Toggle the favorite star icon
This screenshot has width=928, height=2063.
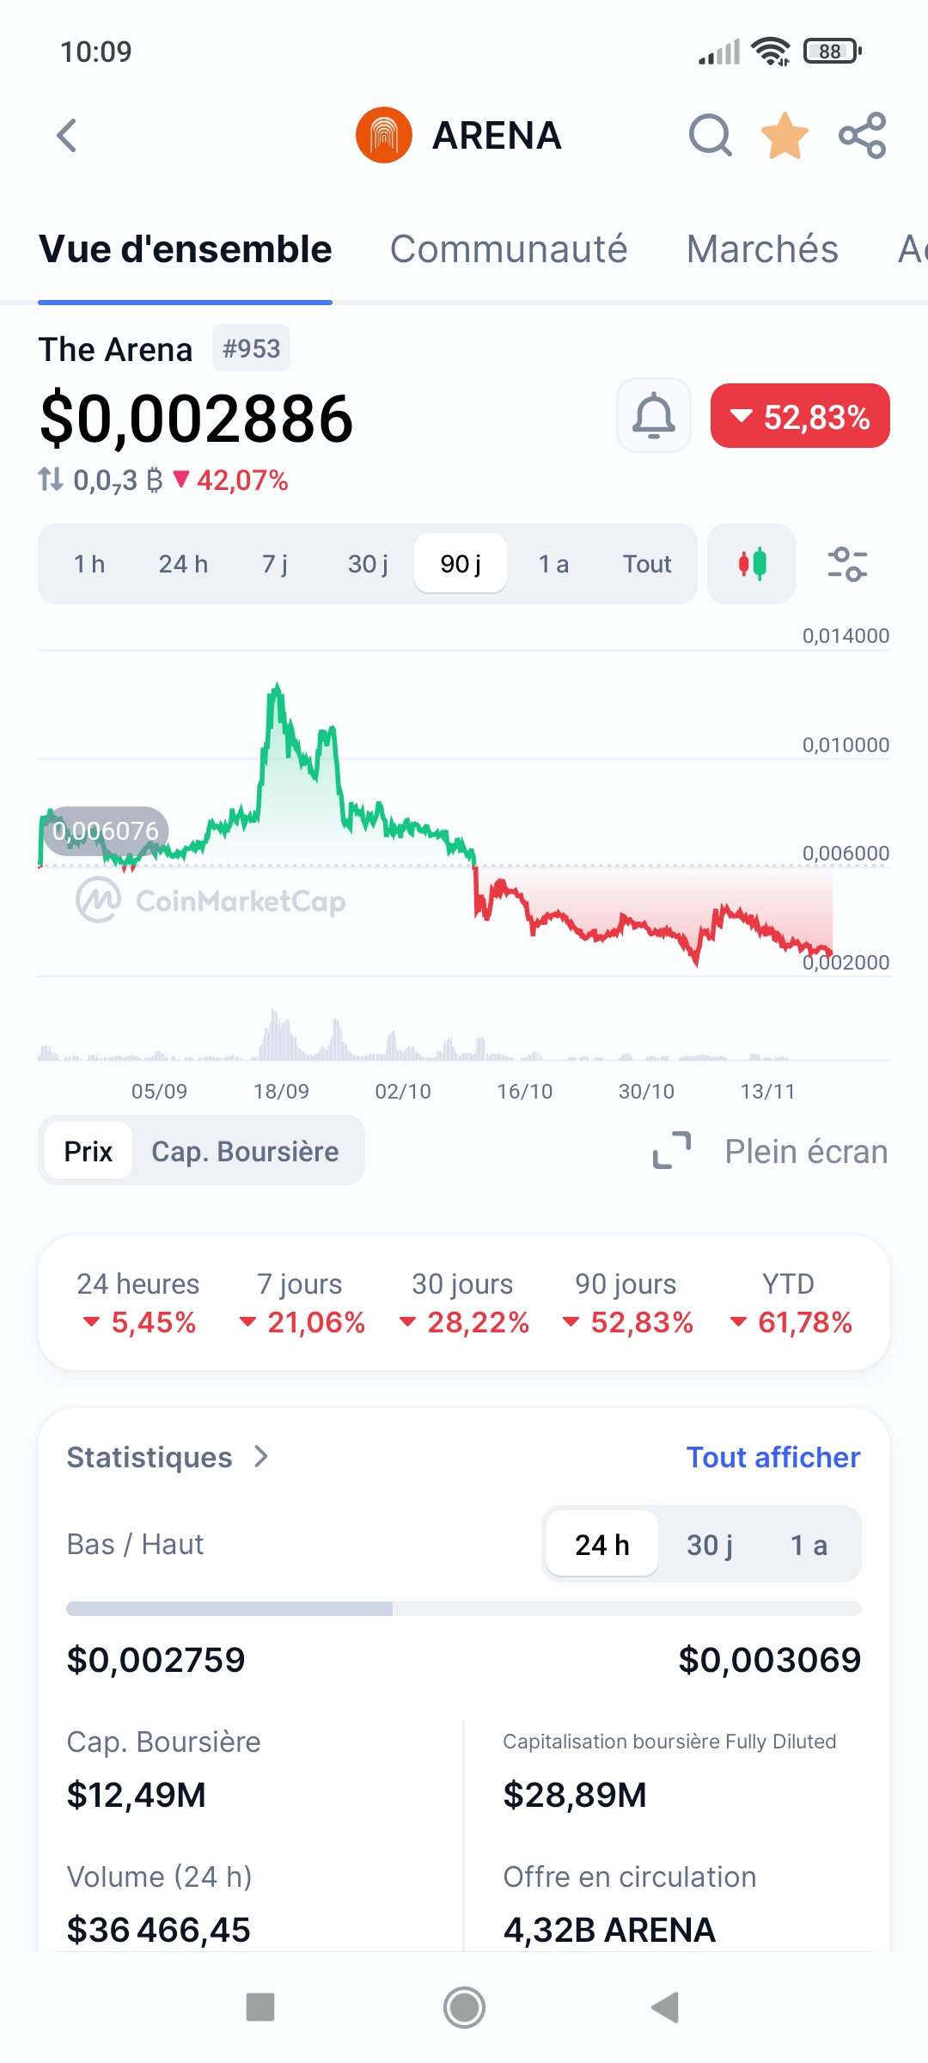pos(785,136)
